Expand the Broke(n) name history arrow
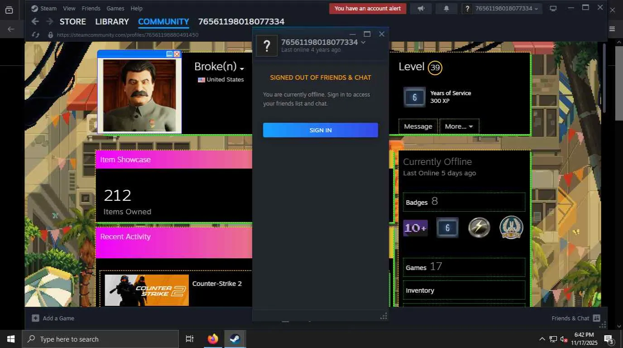This screenshot has width=623, height=348. [242, 69]
